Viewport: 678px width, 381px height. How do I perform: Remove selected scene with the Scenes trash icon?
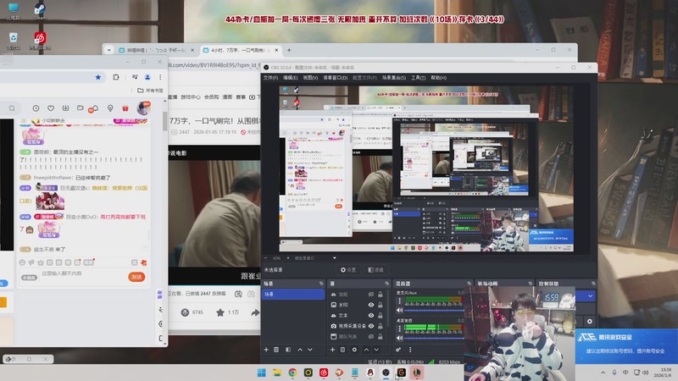pyautogui.click(x=276, y=350)
